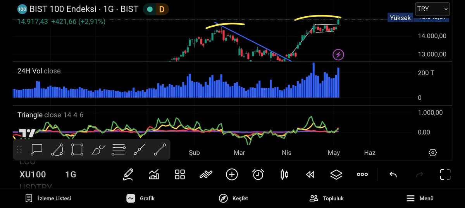
Task: Open the Menü tab
Action: tap(420, 198)
